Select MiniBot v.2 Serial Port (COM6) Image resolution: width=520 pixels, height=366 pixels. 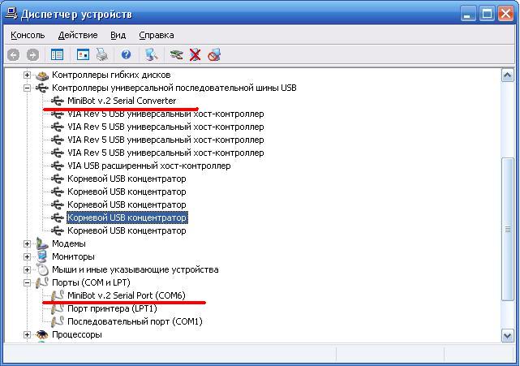click(x=127, y=295)
